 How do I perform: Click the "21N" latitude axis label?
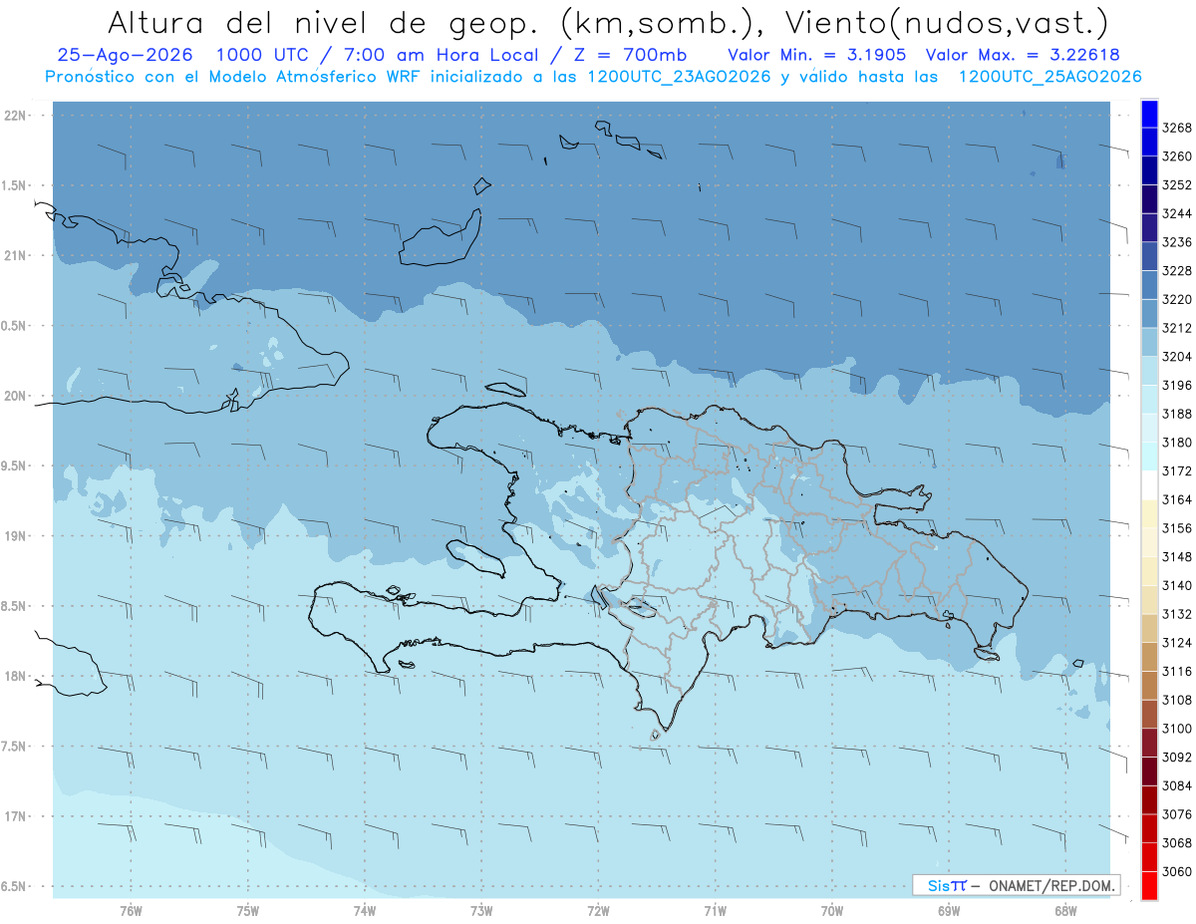[x=14, y=255]
